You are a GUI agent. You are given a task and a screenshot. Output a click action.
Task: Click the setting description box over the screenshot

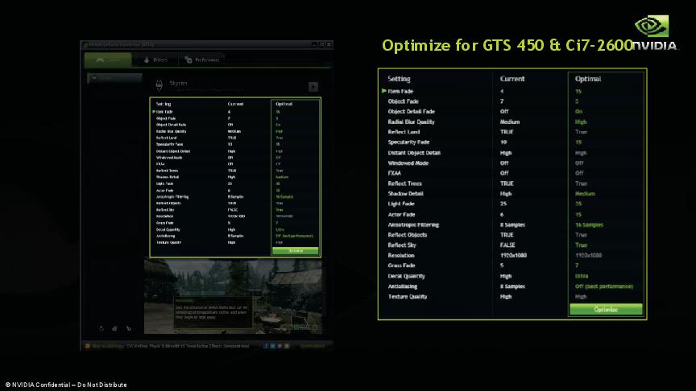212,312
